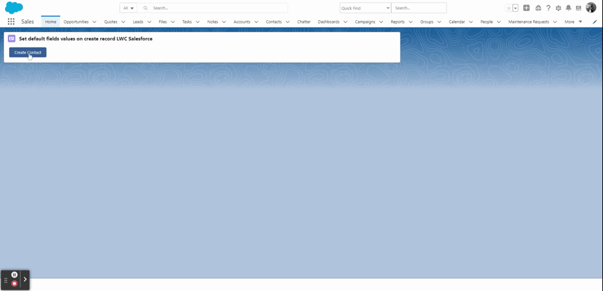The width and height of the screenshot is (603, 291).
Task: Expand the Accounts tab chevron
Action: tap(256, 22)
